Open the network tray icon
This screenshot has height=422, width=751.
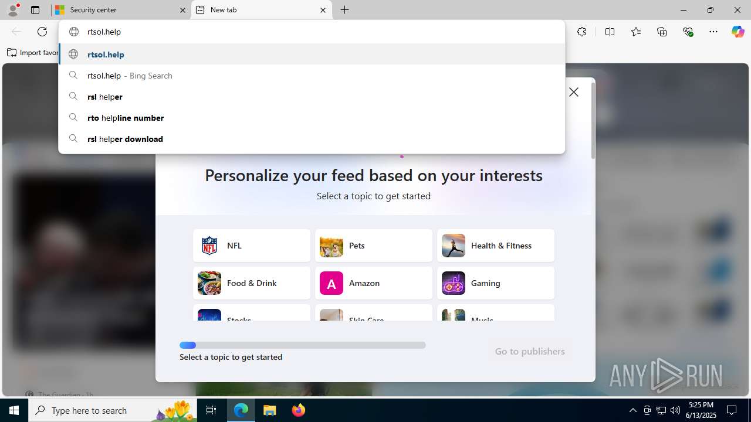[661, 410]
